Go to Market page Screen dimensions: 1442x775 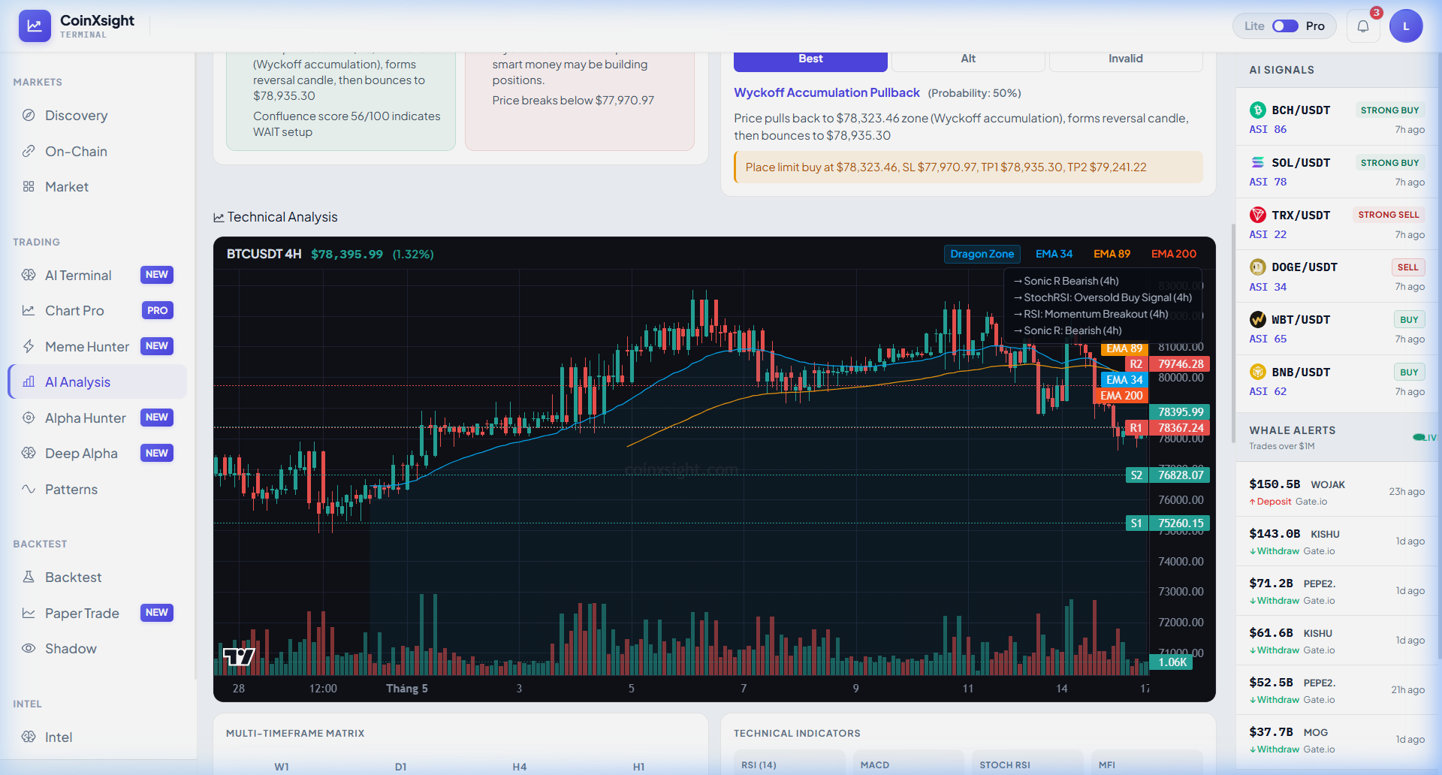(x=98, y=187)
